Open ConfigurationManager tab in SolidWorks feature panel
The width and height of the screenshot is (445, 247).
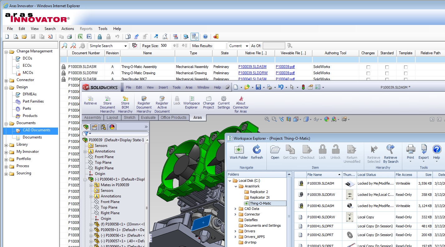pyautogui.click(x=103, y=127)
